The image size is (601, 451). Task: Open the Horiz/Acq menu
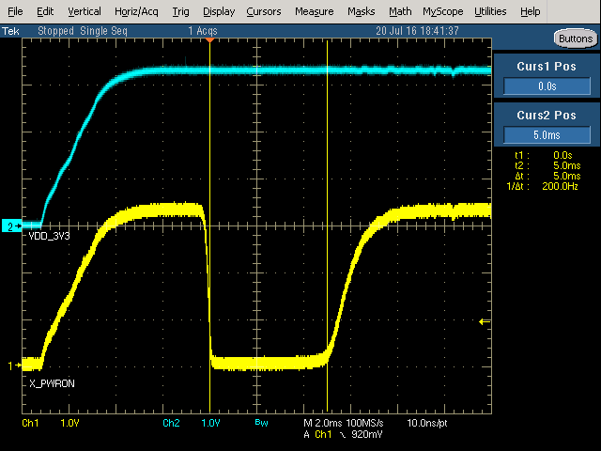point(137,11)
